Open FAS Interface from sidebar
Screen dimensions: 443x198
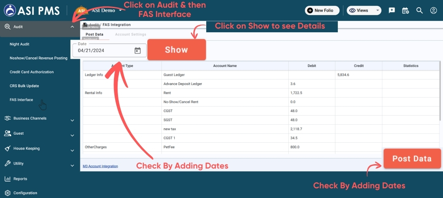pos(21,100)
